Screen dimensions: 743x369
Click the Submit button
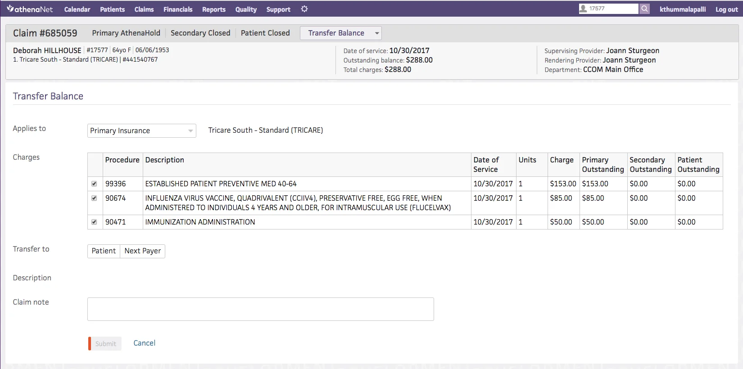click(x=105, y=343)
